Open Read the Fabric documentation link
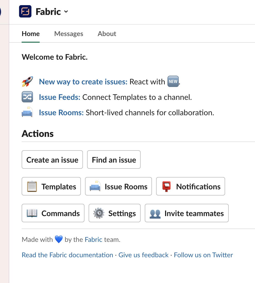 (67, 255)
